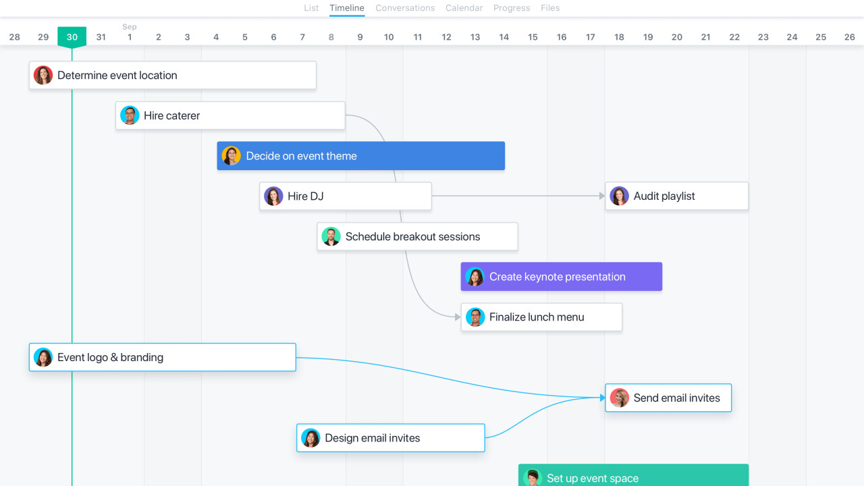Switch to the List tab
This screenshot has height=486, width=864.
tap(311, 8)
